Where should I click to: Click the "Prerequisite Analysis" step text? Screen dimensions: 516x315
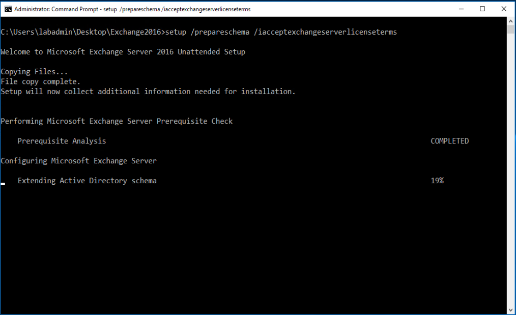[x=62, y=141]
